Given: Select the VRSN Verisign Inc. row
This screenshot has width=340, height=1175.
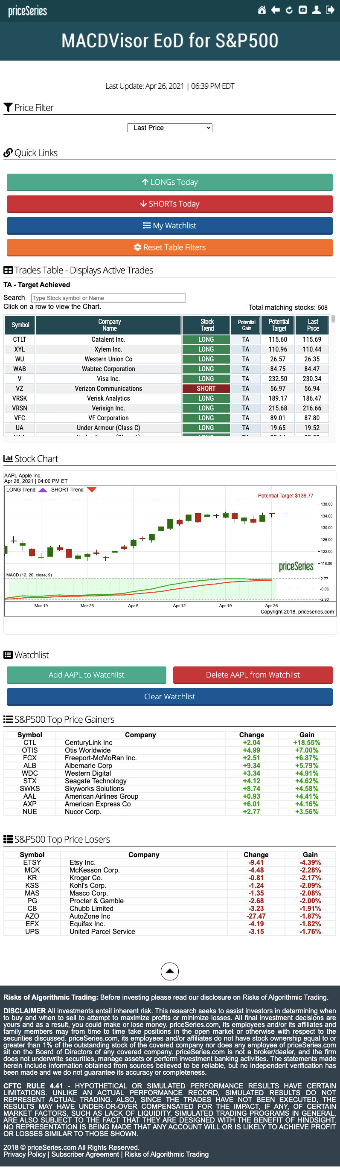Looking at the screenshot, I should point(166,408).
